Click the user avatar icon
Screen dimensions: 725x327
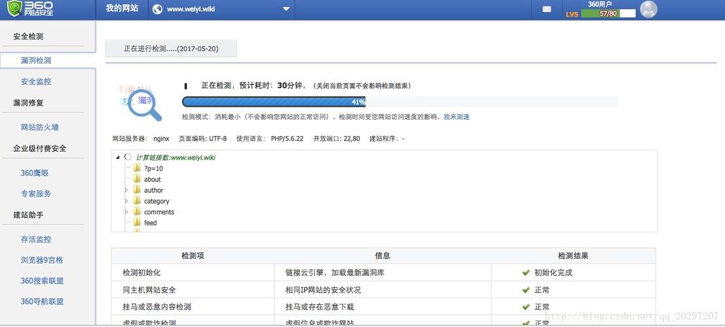[x=648, y=9]
